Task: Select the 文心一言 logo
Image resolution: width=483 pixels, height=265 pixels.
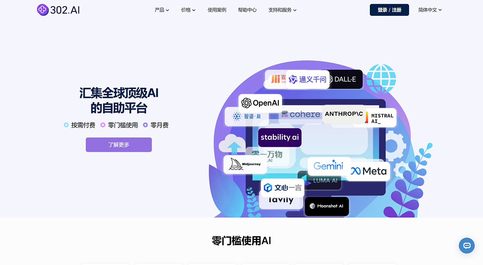Action: (x=282, y=187)
